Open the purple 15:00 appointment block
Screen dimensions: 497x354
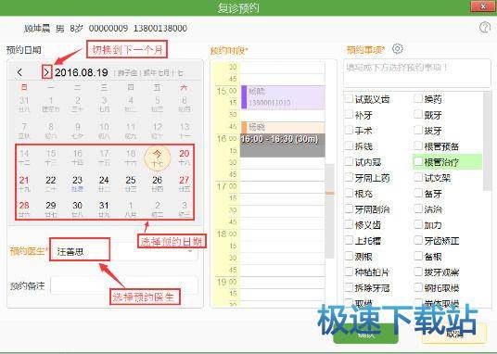(283, 97)
